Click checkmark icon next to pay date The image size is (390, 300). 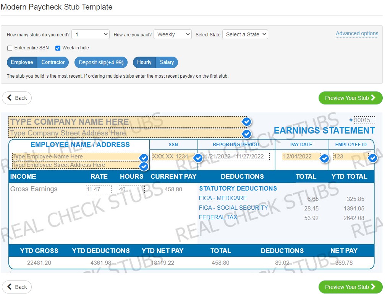point(324,158)
